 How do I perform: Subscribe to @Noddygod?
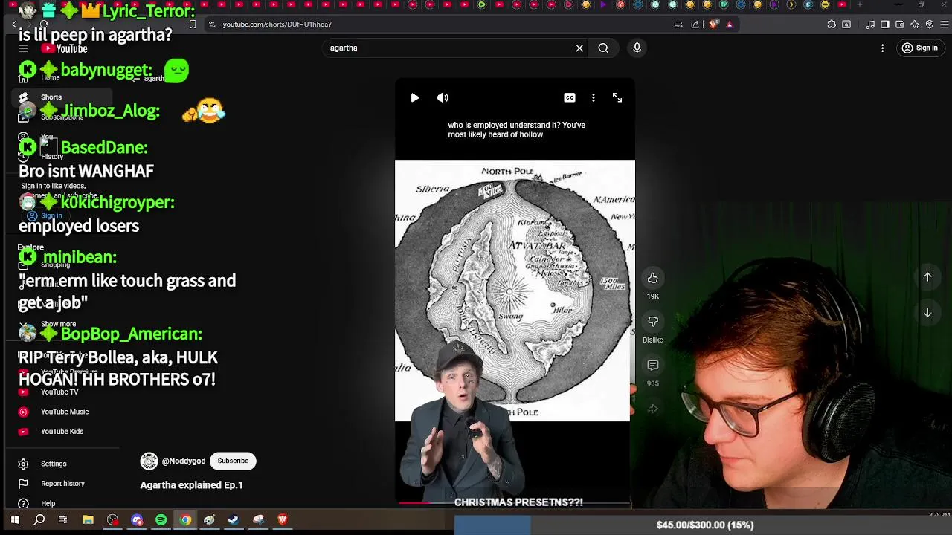tap(233, 461)
